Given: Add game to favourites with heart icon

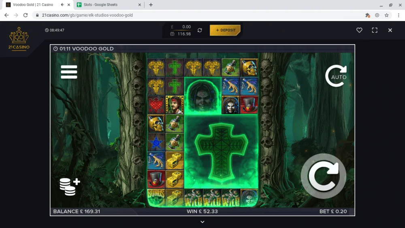Looking at the screenshot, I should coord(359,30).
